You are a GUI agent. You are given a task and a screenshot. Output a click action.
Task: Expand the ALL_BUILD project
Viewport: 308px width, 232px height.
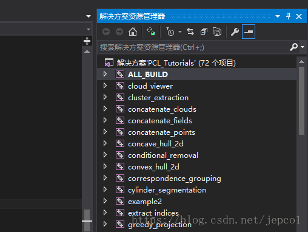click(x=105, y=74)
